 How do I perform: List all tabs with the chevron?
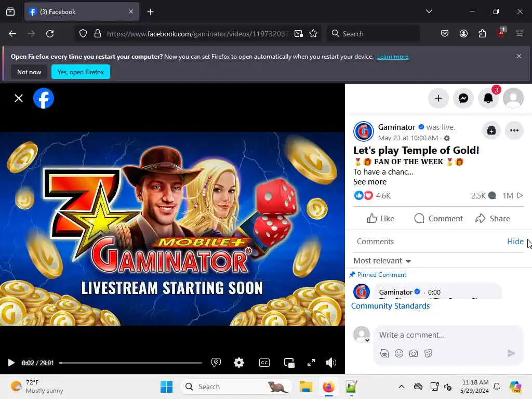pos(429,11)
